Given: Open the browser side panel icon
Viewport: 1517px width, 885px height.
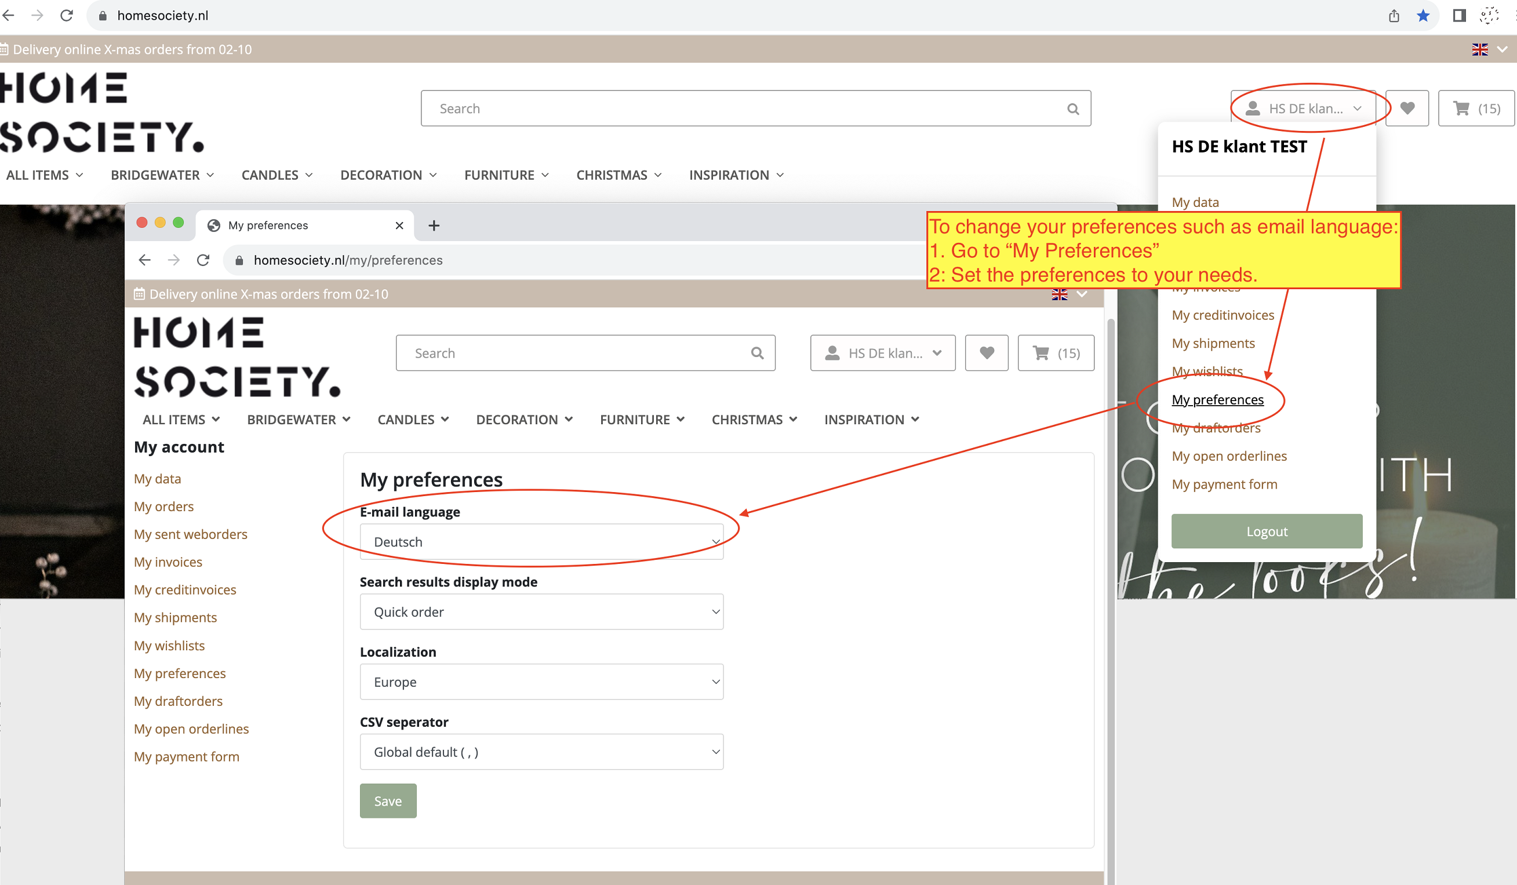Looking at the screenshot, I should (x=1458, y=16).
